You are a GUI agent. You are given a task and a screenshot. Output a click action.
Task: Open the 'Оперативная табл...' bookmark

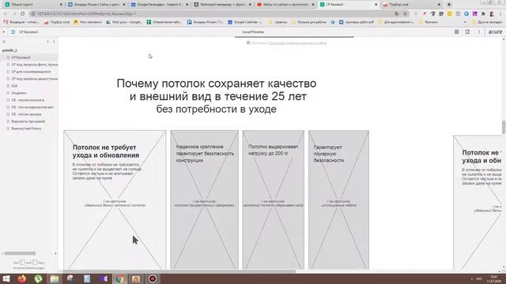pyautogui.click(x=164, y=22)
